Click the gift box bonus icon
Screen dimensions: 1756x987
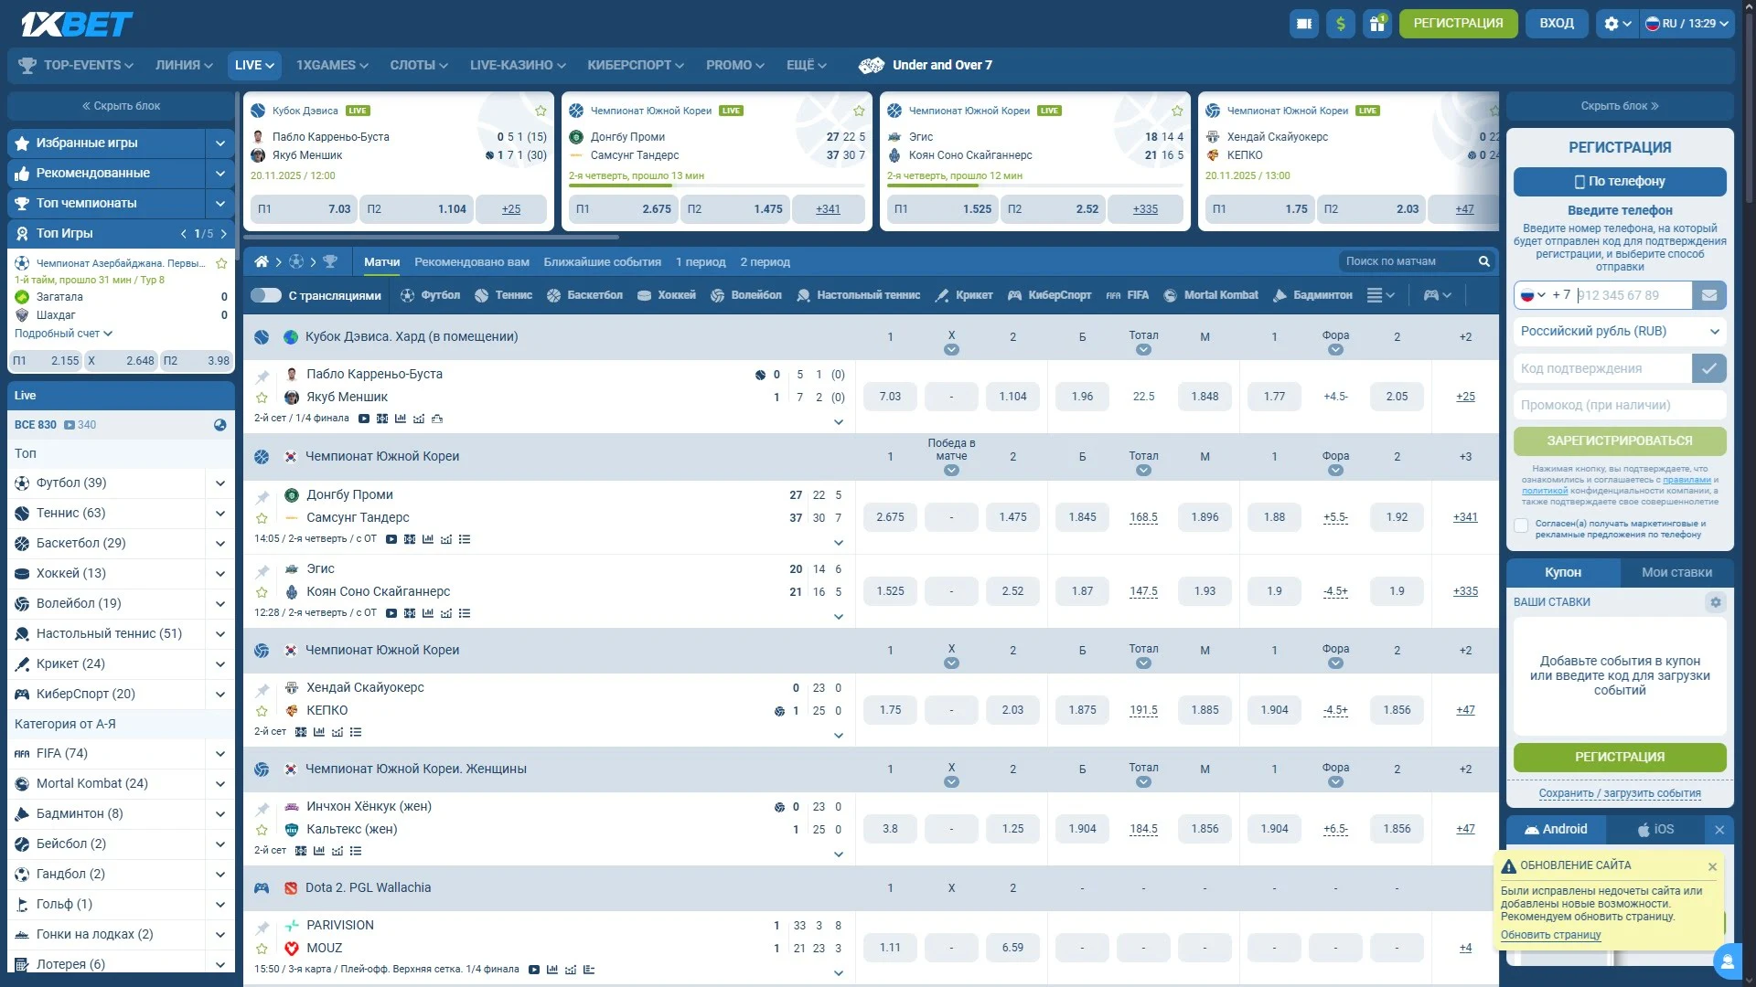(x=1376, y=24)
